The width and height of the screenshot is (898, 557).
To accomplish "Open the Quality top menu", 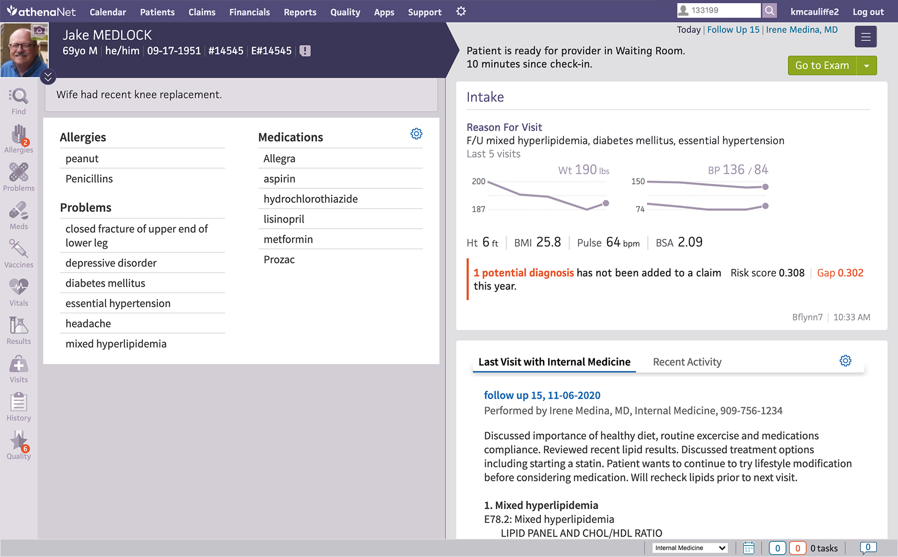I will (345, 12).
